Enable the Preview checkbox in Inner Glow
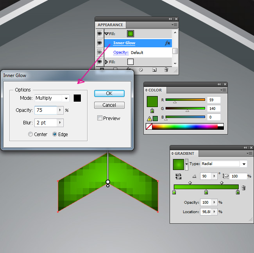Screen dimensions: 254x253 coord(100,118)
